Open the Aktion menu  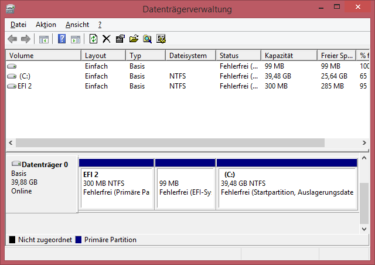[x=46, y=25]
